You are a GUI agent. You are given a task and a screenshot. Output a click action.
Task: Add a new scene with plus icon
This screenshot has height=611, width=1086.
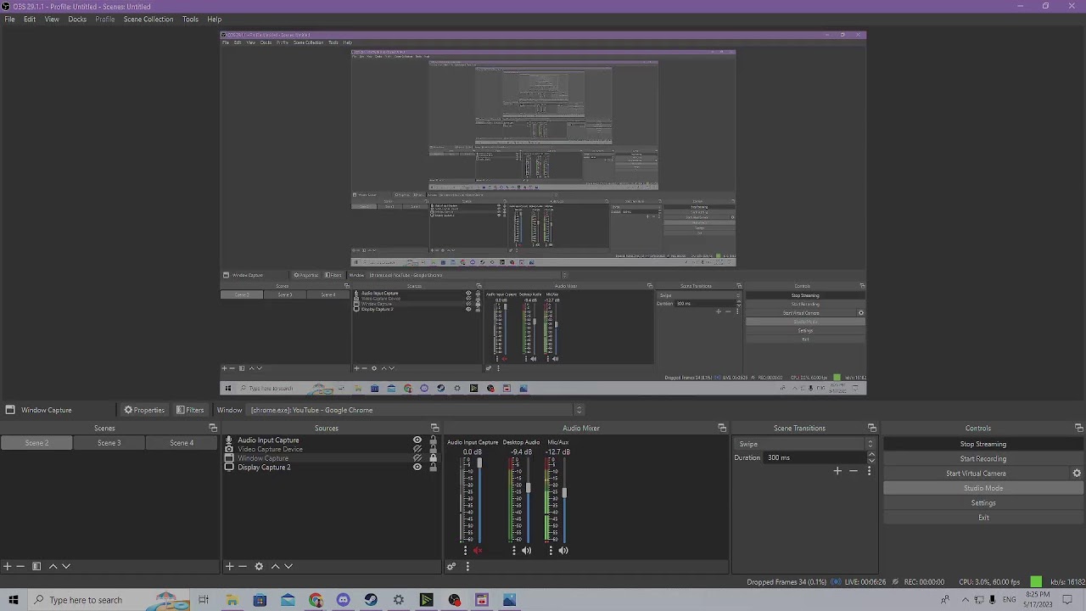pyautogui.click(x=7, y=566)
